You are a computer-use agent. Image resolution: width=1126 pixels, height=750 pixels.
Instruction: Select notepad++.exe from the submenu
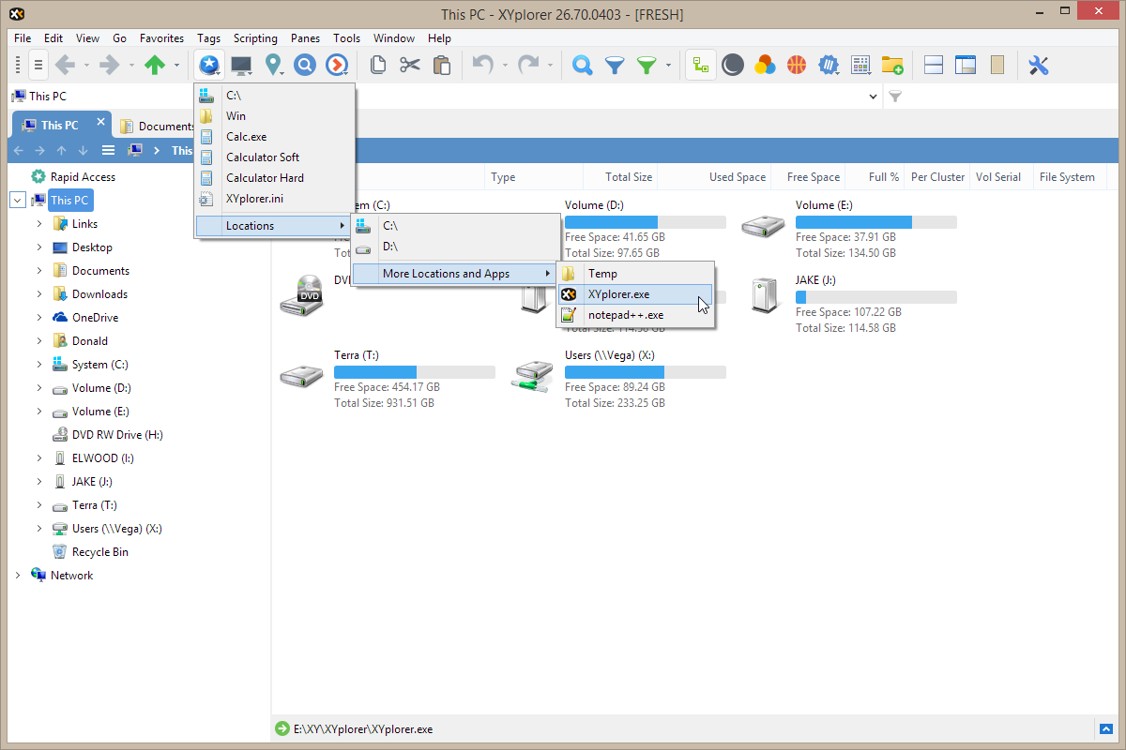pyautogui.click(x=625, y=315)
